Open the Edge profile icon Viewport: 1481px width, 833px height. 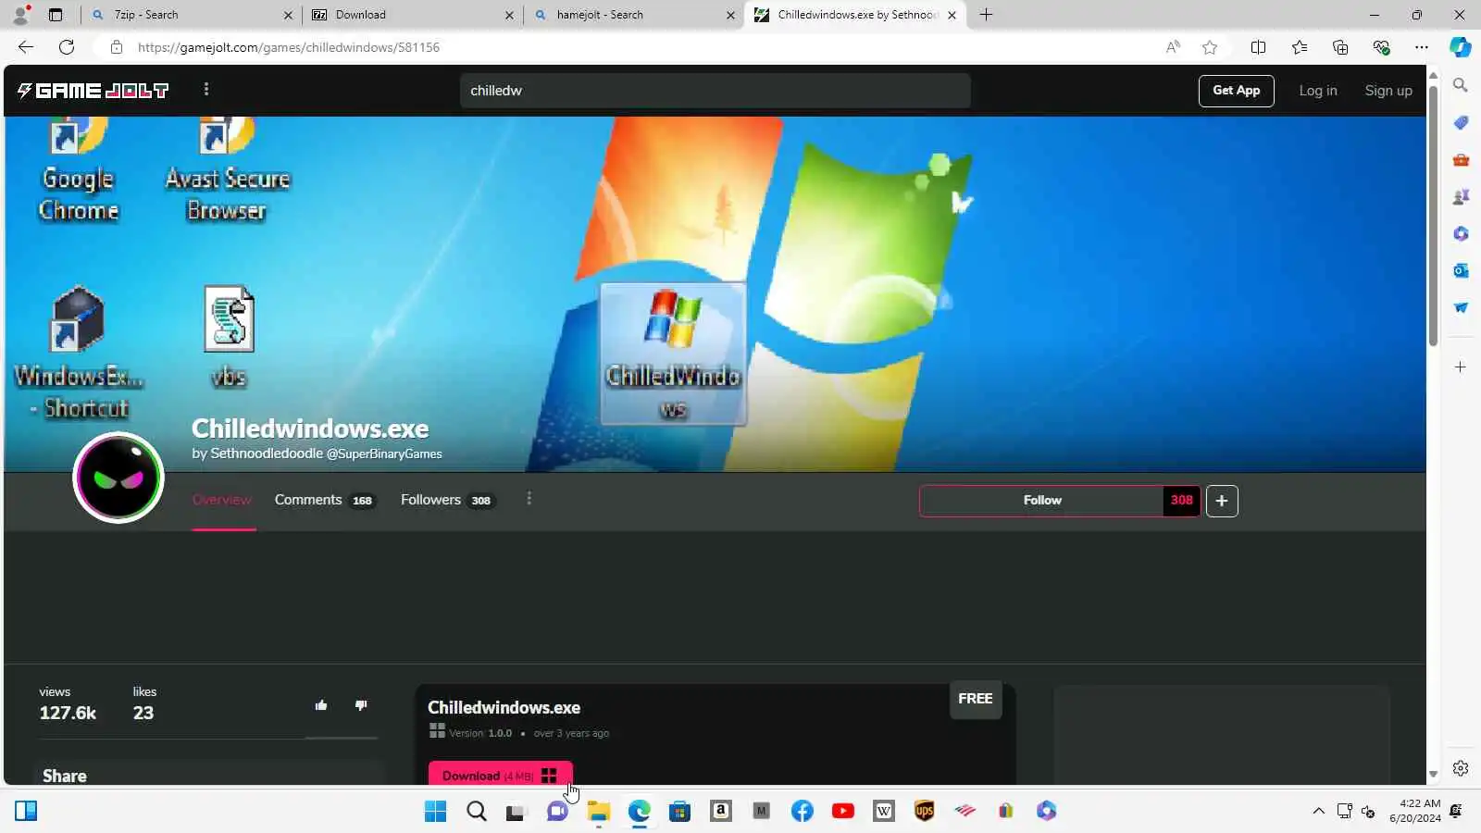[x=20, y=15]
